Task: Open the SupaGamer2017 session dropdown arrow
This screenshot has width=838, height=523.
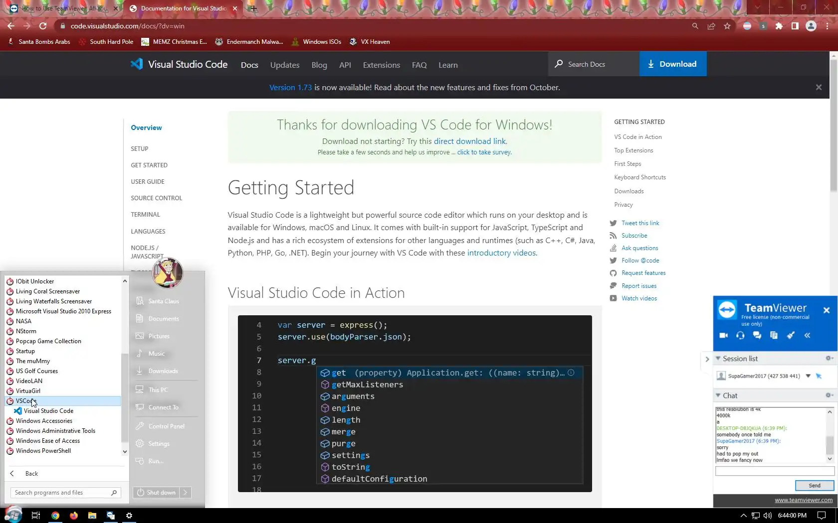Action: 808,376
